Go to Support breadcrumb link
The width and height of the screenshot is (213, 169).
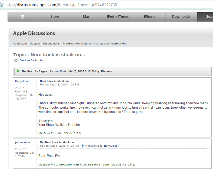[x=35, y=44]
